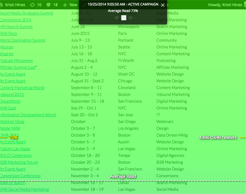The width and height of the screenshot is (246, 194).
Task: Open the Content Marketing World link
Action: (x=22, y=88)
